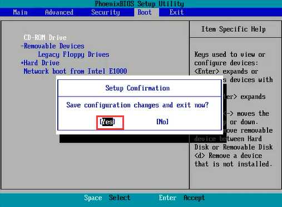The image size is (282, 207).
Task: Switch to the Advanced tab
Action: click(x=59, y=12)
